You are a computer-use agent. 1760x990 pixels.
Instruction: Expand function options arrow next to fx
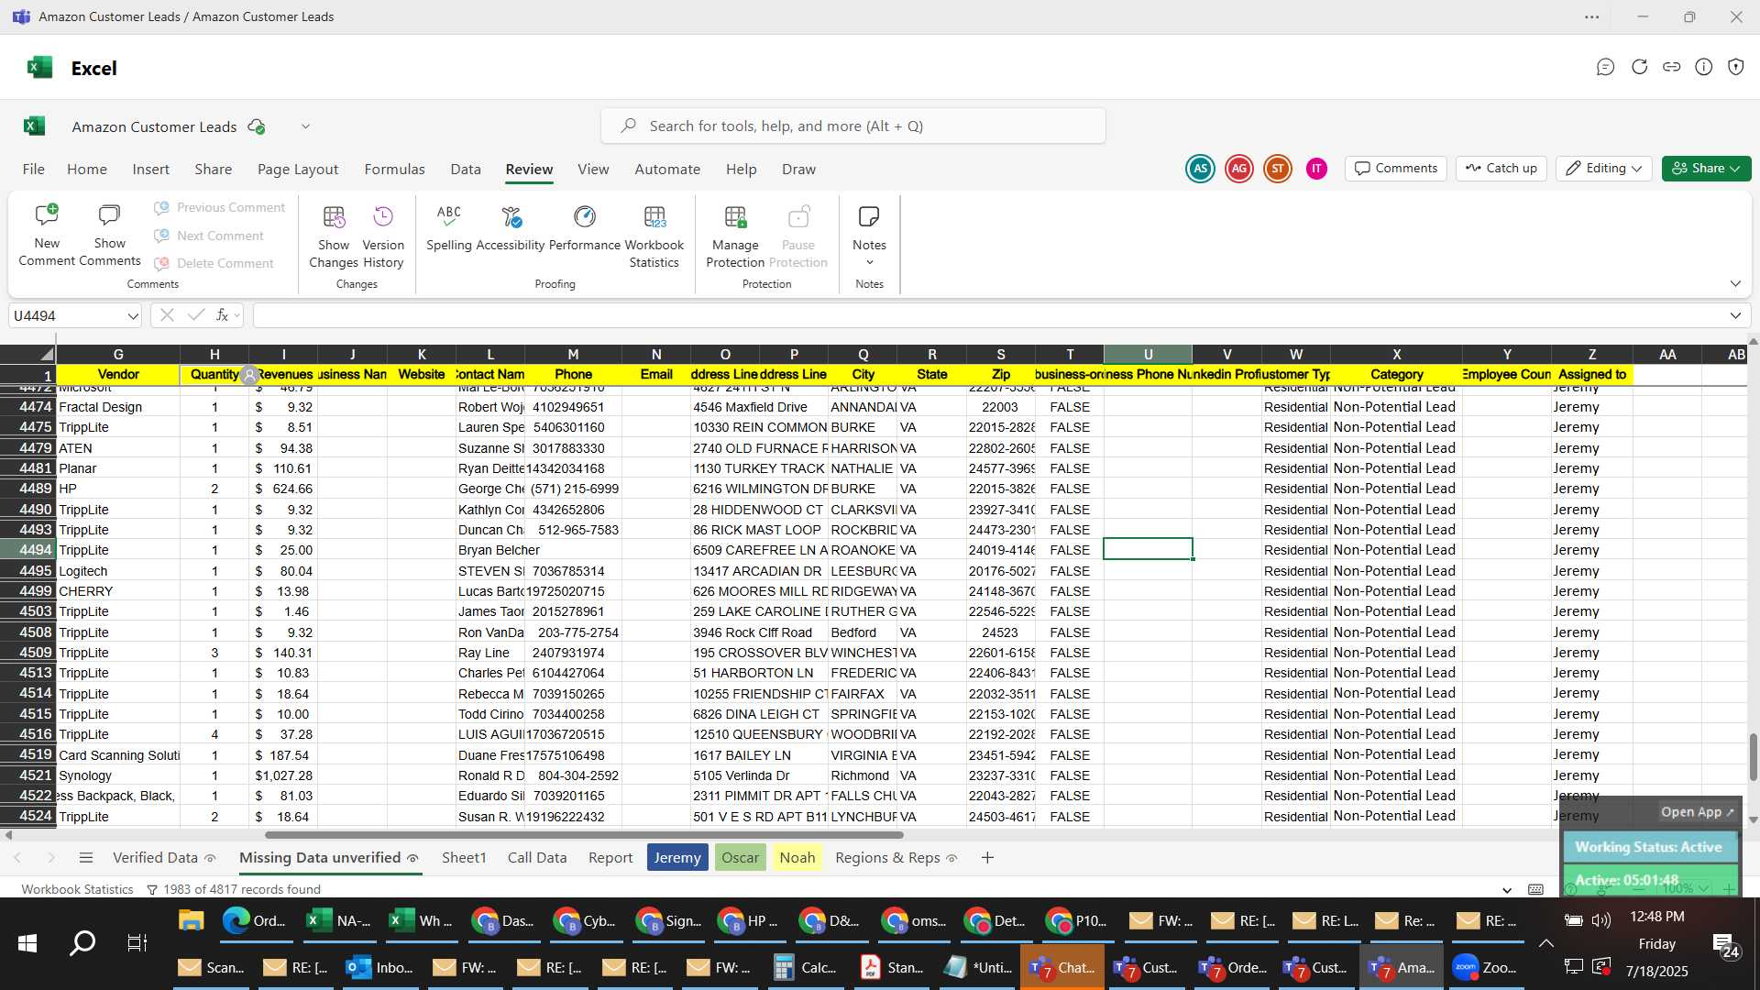237,315
